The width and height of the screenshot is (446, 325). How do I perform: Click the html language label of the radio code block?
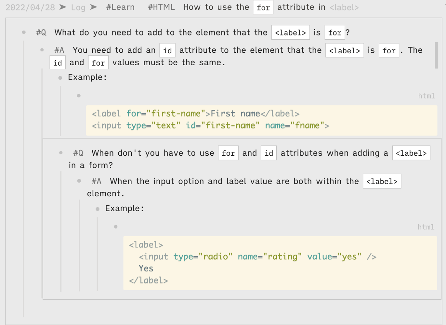pyautogui.click(x=426, y=227)
